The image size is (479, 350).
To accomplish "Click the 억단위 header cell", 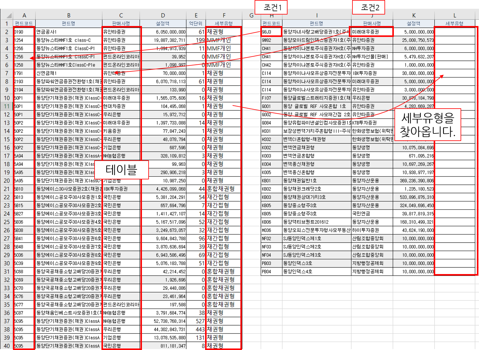I will [x=196, y=24].
